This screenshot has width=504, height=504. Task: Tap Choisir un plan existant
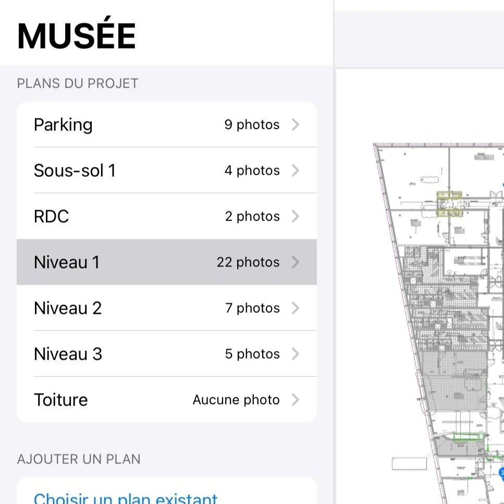[x=125, y=498]
